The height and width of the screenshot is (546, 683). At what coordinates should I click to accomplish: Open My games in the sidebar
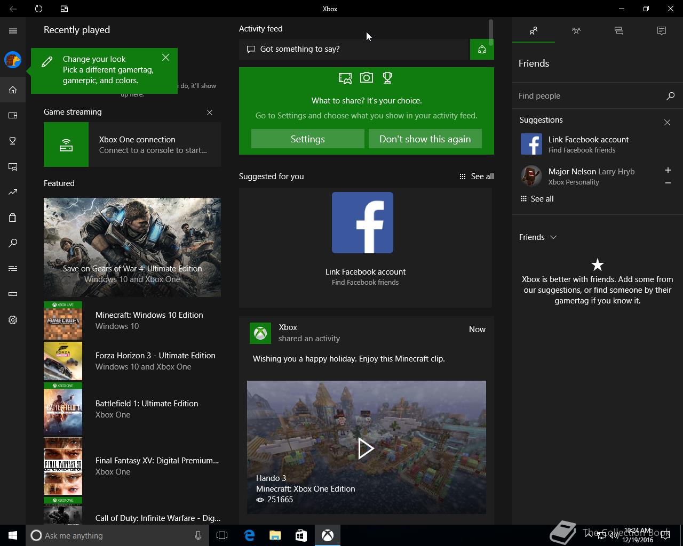click(x=13, y=115)
